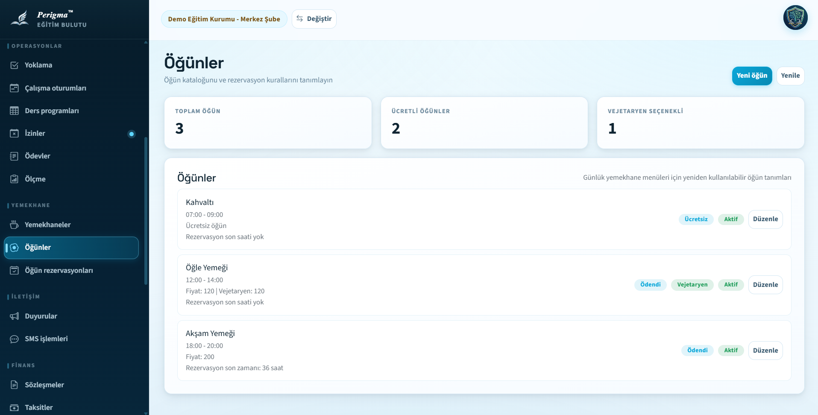818x415 pixels.
Task: Select the Ölçme chart icon
Action: click(x=14, y=179)
